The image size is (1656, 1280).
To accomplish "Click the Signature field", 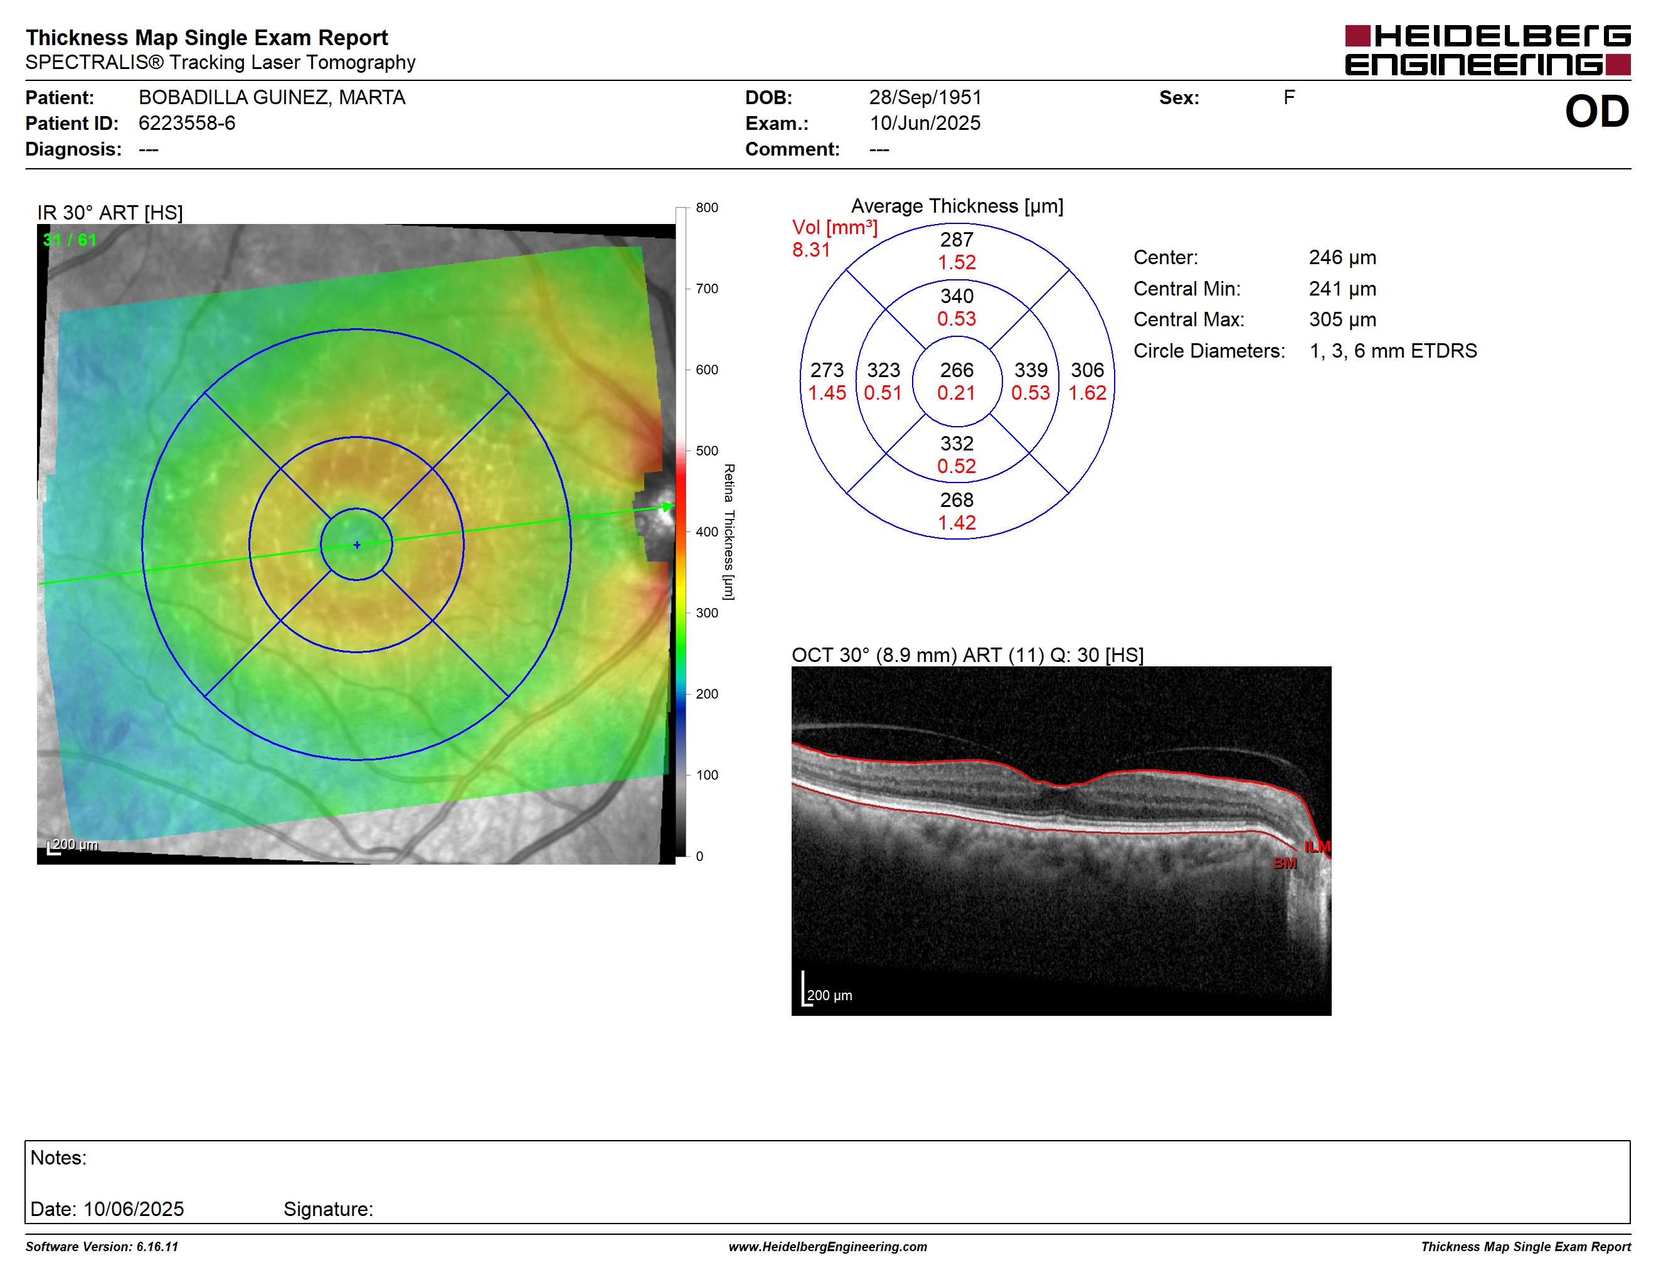I will click(x=328, y=1208).
